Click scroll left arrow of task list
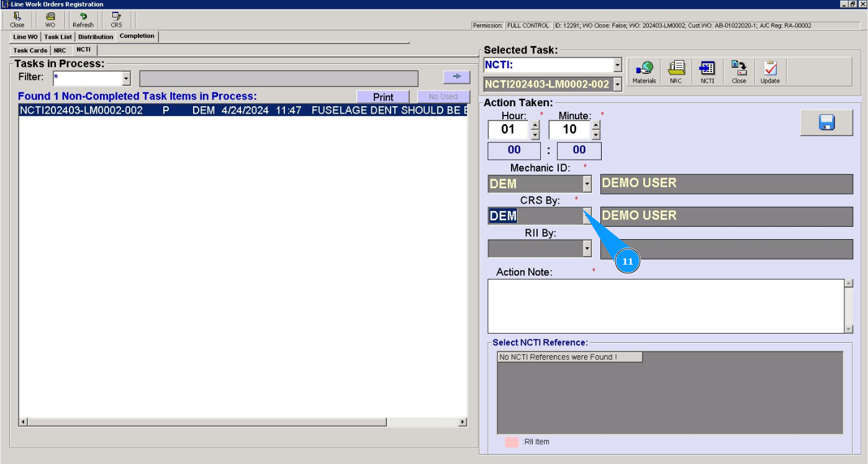 coord(24,422)
